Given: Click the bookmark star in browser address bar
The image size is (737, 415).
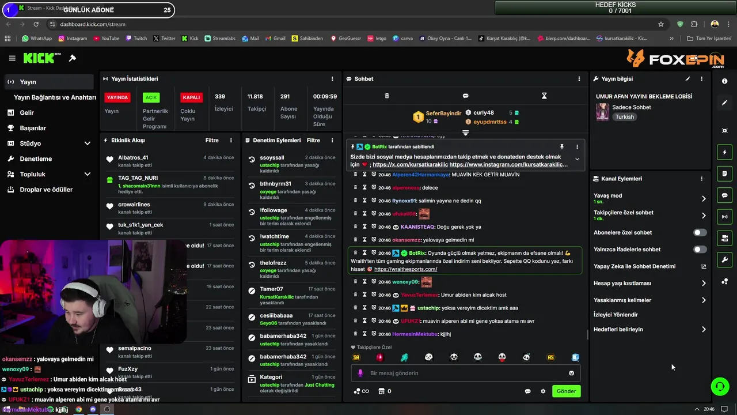Looking at the screenshot, I should (661, 24).
